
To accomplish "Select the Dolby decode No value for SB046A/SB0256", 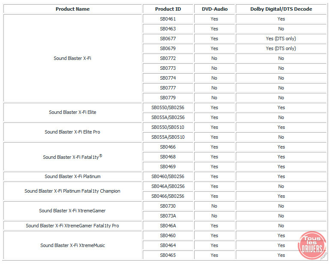I will click(x=281, y=186).
